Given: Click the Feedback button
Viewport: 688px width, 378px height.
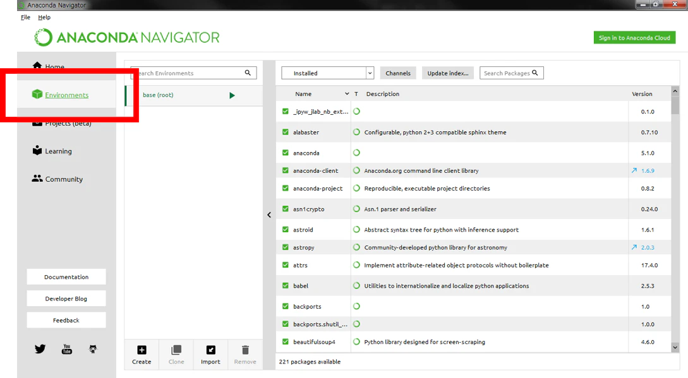Looking at the screenshot, I should (66, 320).
